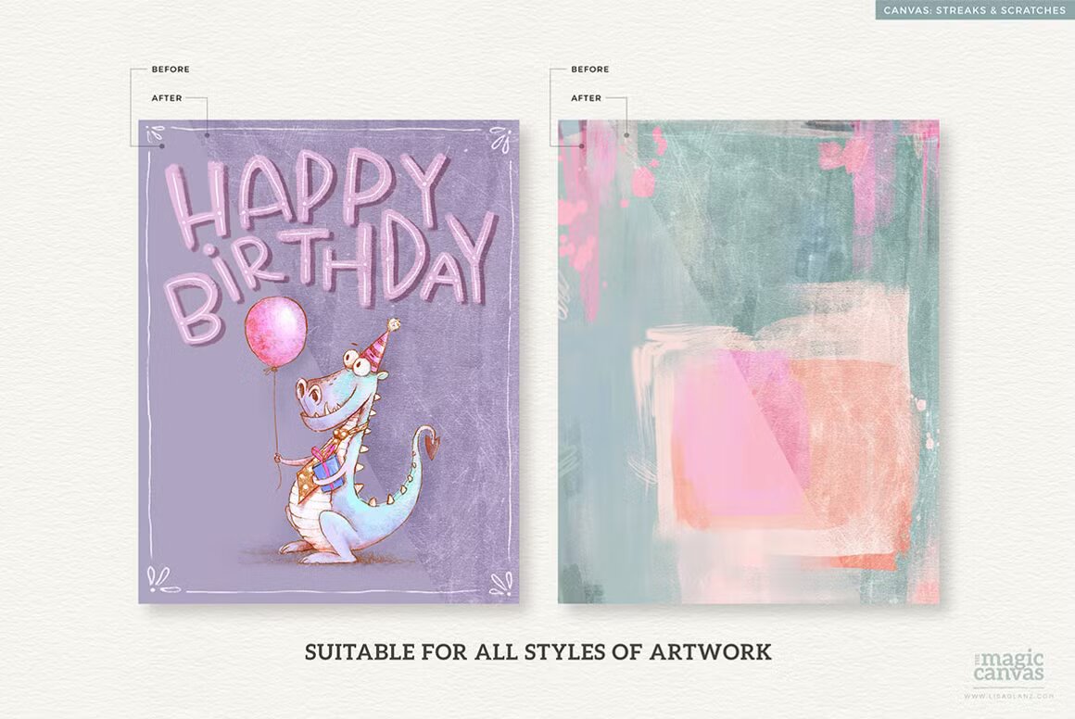
Task: Click the blue gift box the dragon holds
Action: (x=328, y=468)
